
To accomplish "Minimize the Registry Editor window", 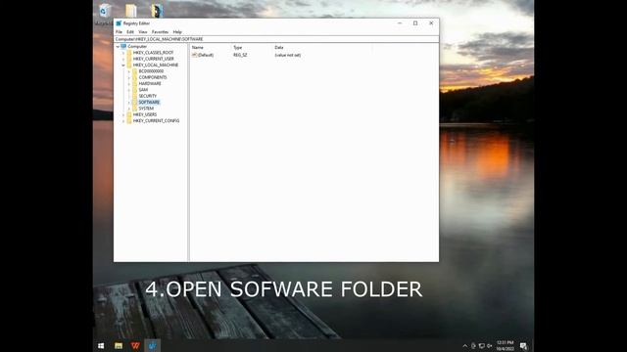I will pyautogui.click(x=400, y=23).
